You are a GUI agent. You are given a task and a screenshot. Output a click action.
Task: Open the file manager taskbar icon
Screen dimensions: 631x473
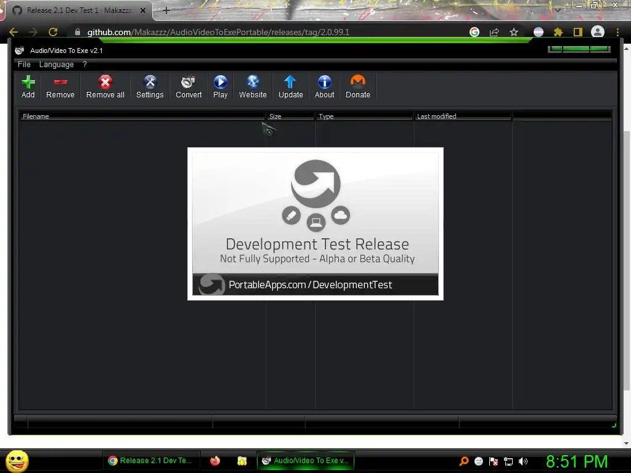(242, 461)
